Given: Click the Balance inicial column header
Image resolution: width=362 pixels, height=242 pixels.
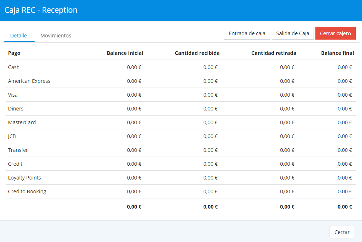Looking at the screenshot, I should [125, 53].
